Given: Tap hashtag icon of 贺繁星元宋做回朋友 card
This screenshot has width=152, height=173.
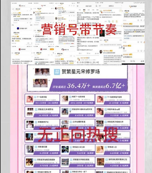Looking at the screenshot, I should pos(71,160).
